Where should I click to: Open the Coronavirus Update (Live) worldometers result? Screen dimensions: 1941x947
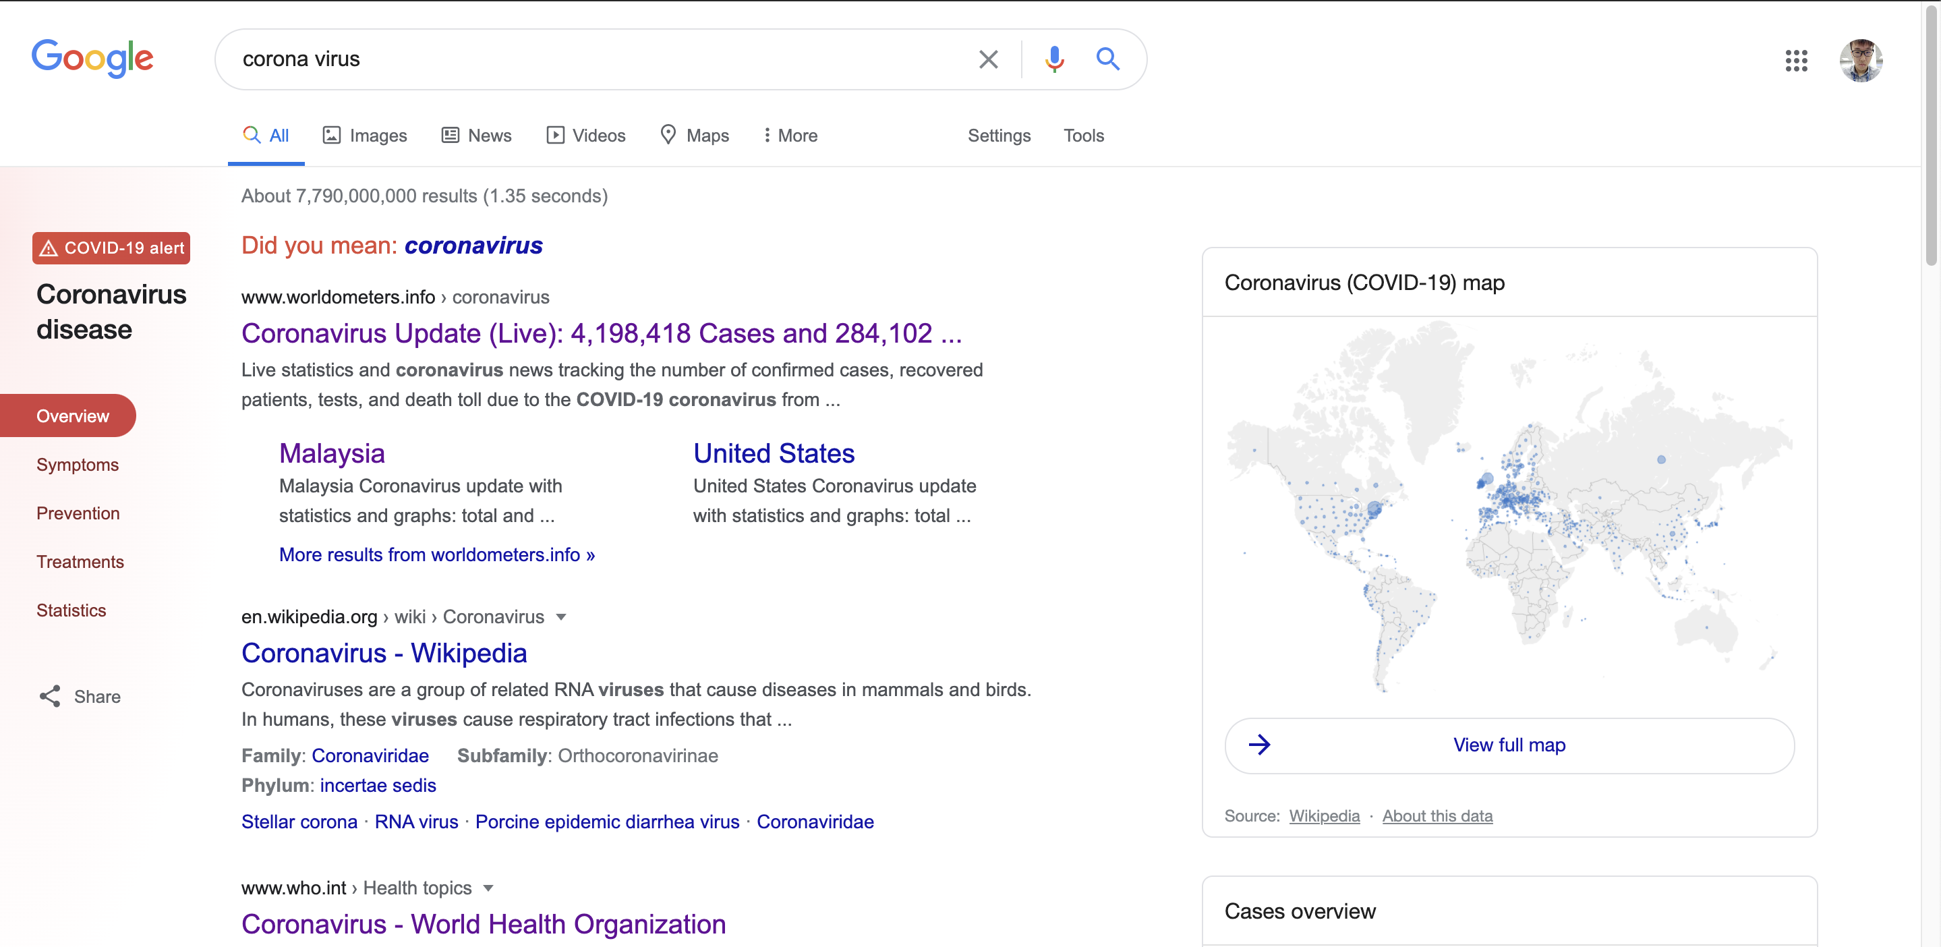pyautogui.click(x=602, y=333)
